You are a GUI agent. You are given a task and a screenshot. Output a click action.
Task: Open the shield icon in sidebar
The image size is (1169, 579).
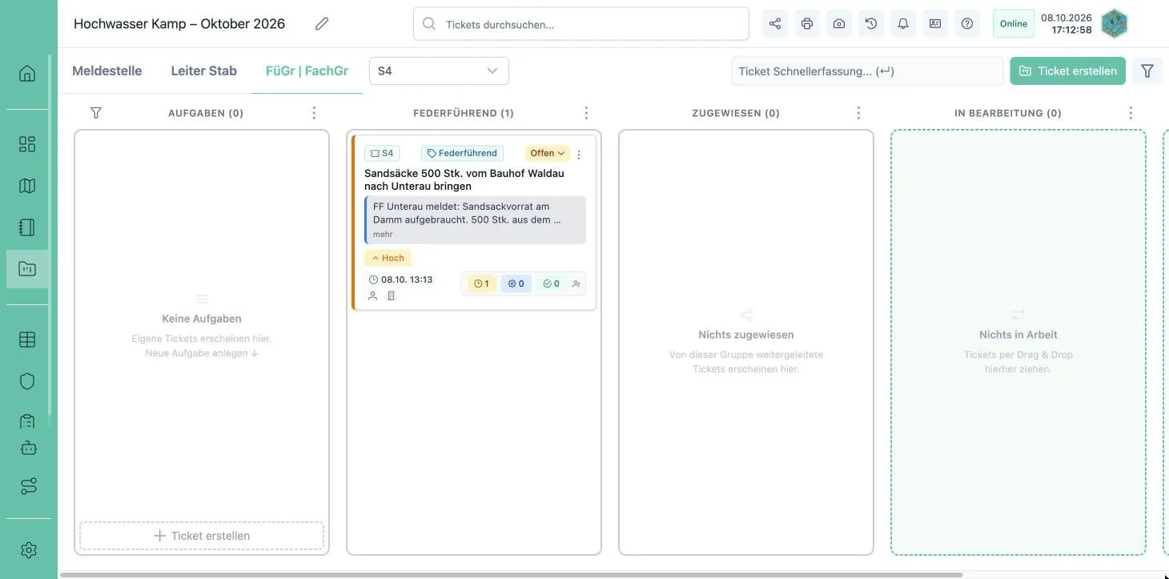point(27,381)
